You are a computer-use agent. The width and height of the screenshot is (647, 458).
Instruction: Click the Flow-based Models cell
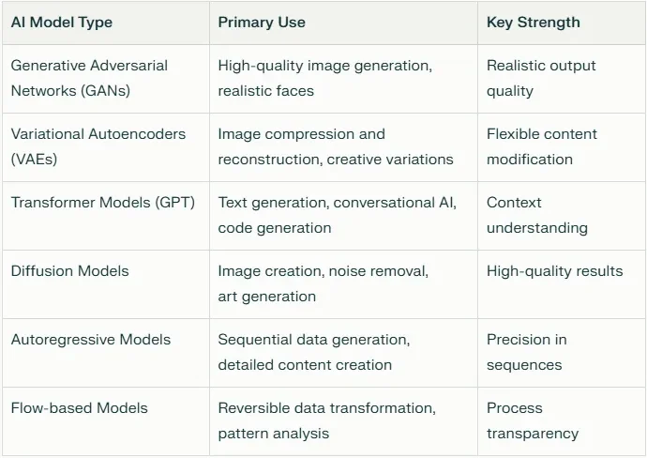tap(80, 408)
